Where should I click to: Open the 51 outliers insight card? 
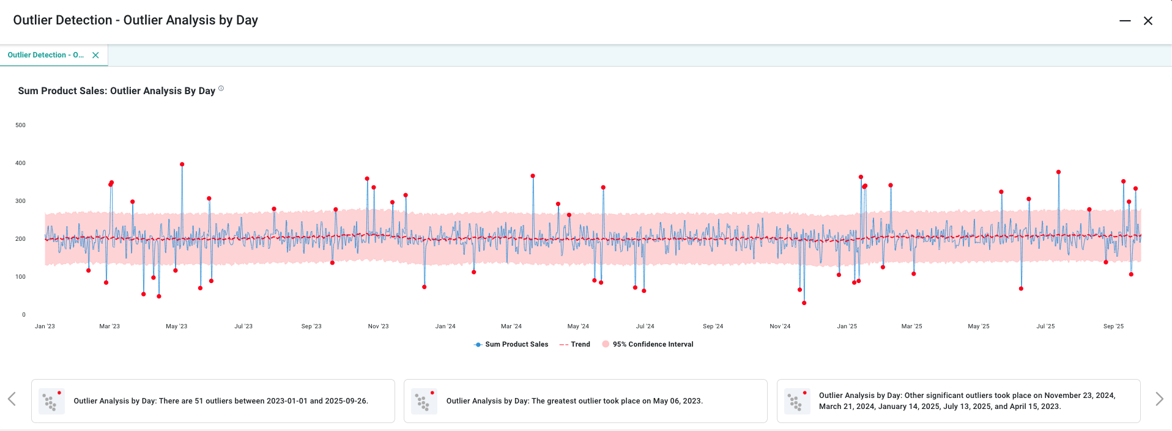(x=220, y=401)
